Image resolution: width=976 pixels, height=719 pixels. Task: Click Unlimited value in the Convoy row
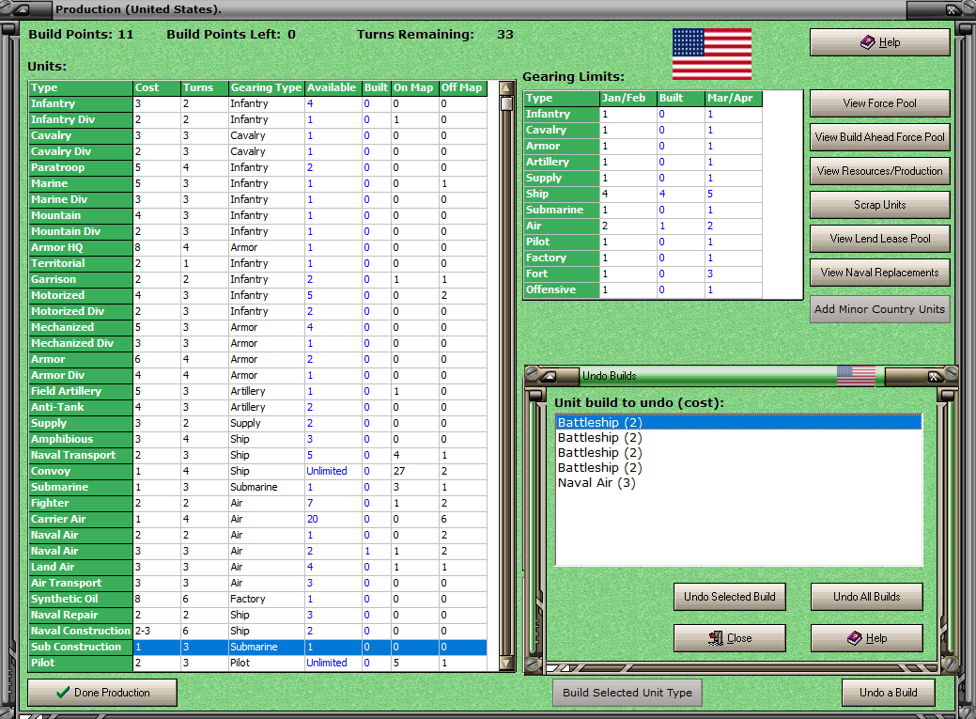click(327, 471)
